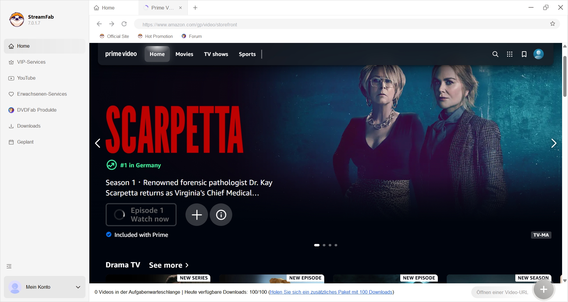568x302 pixels.
Task: Collapse the sidebar using the bottom-left icon
Action: 9,266
